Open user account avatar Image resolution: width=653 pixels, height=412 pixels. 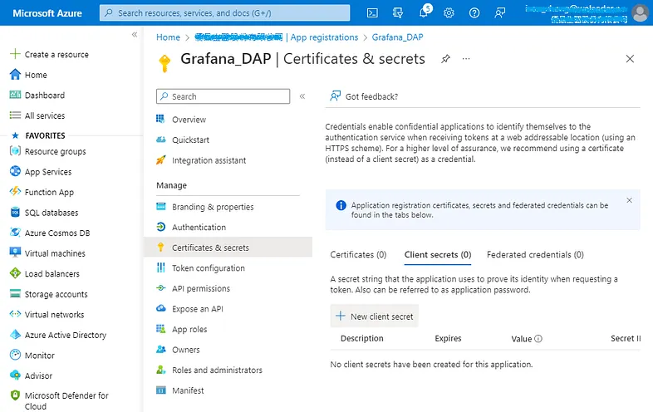pyautogui.click(x=640, y=13)
